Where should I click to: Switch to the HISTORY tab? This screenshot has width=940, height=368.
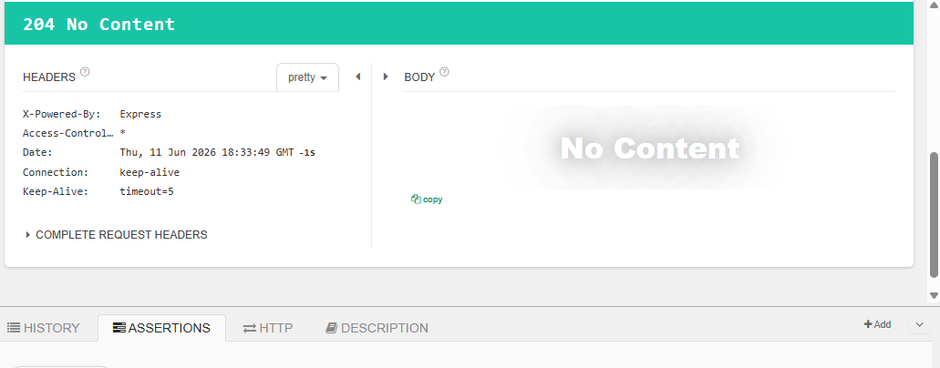coord(43,328)
